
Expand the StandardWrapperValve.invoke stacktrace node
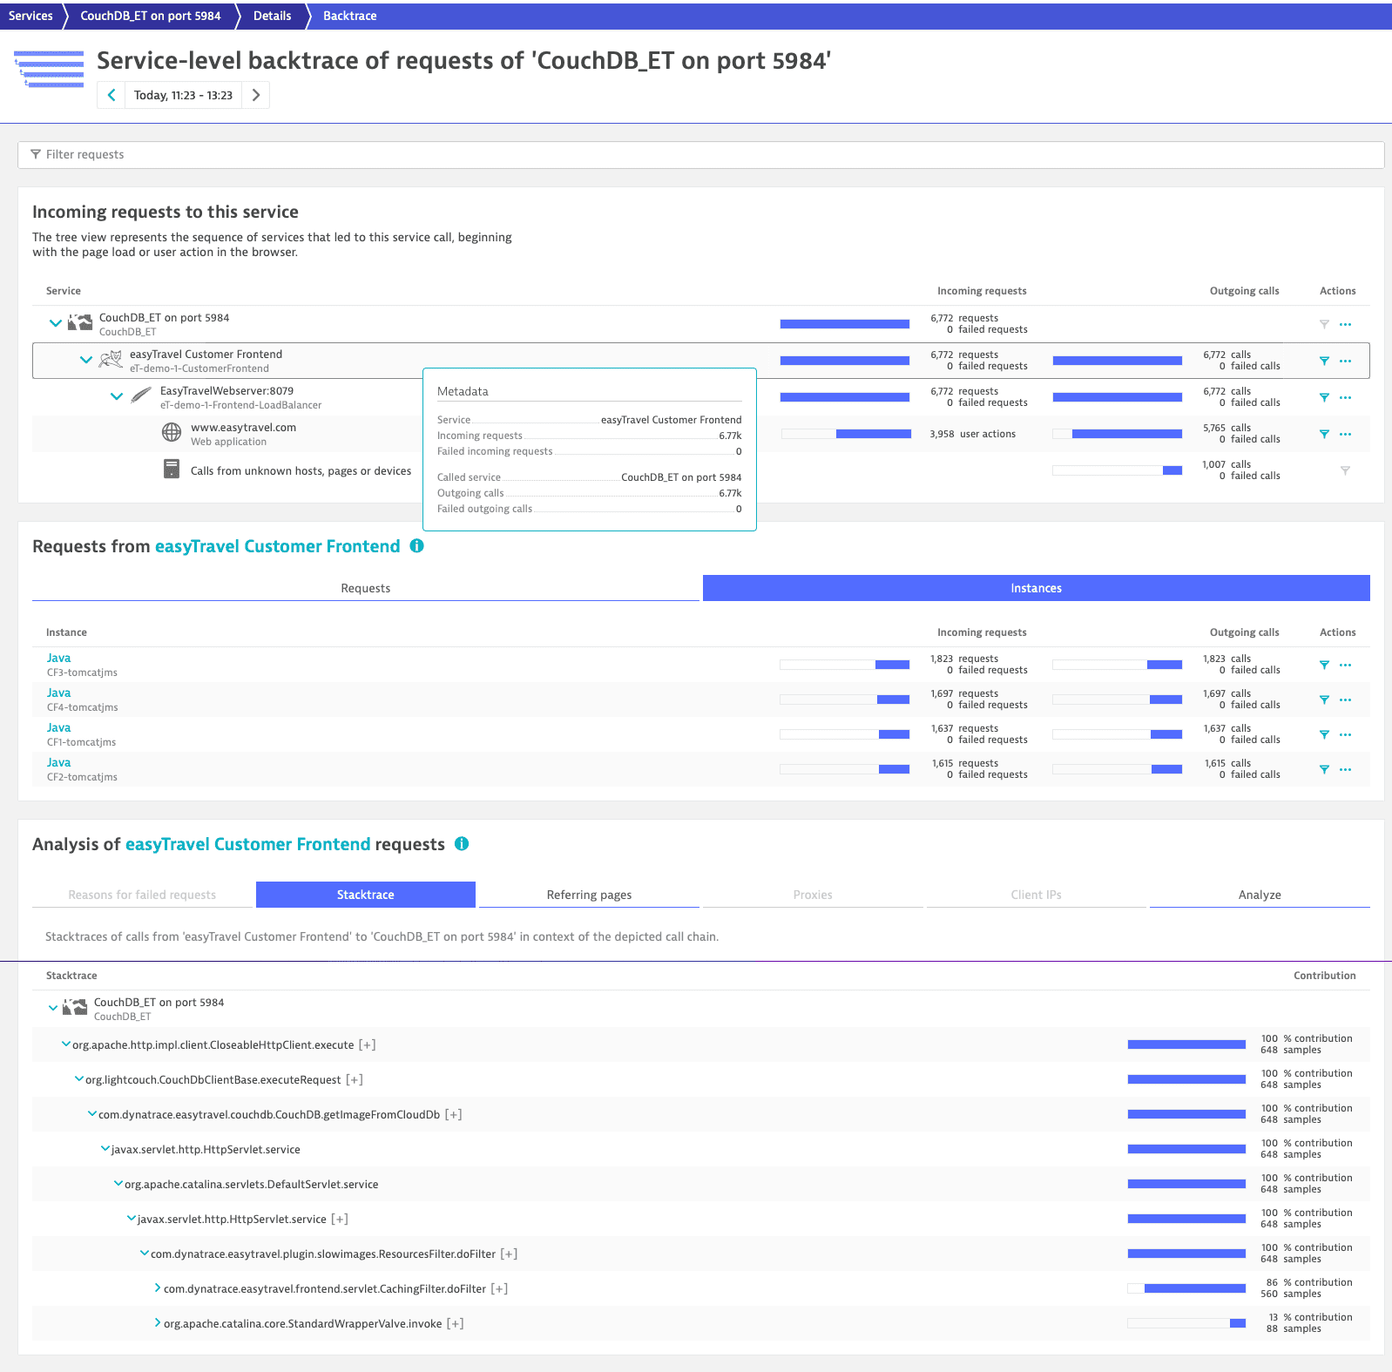[x=158, y=1323]
